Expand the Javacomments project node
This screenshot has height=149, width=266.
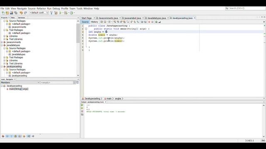2,42
